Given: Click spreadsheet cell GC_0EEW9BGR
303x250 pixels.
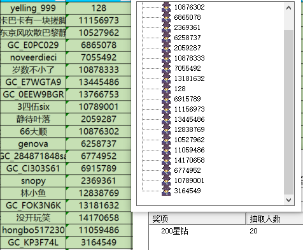Looking at the screenshot, I should tap(33, 94).
